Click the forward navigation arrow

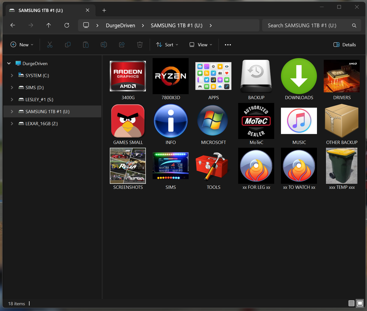(x=31, y=25)
